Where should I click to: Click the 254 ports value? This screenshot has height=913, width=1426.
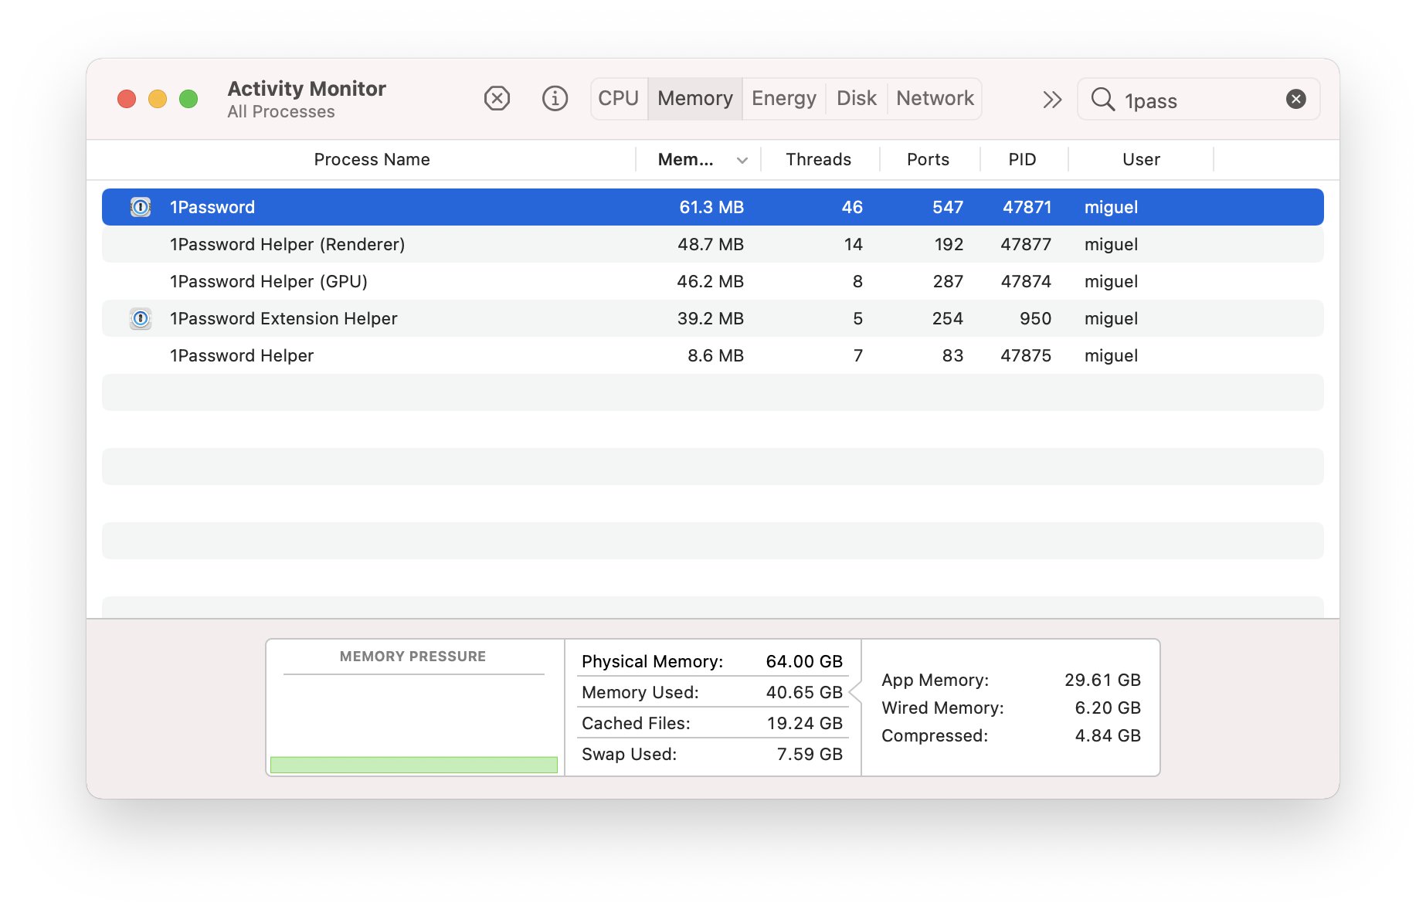pos(948,318)
